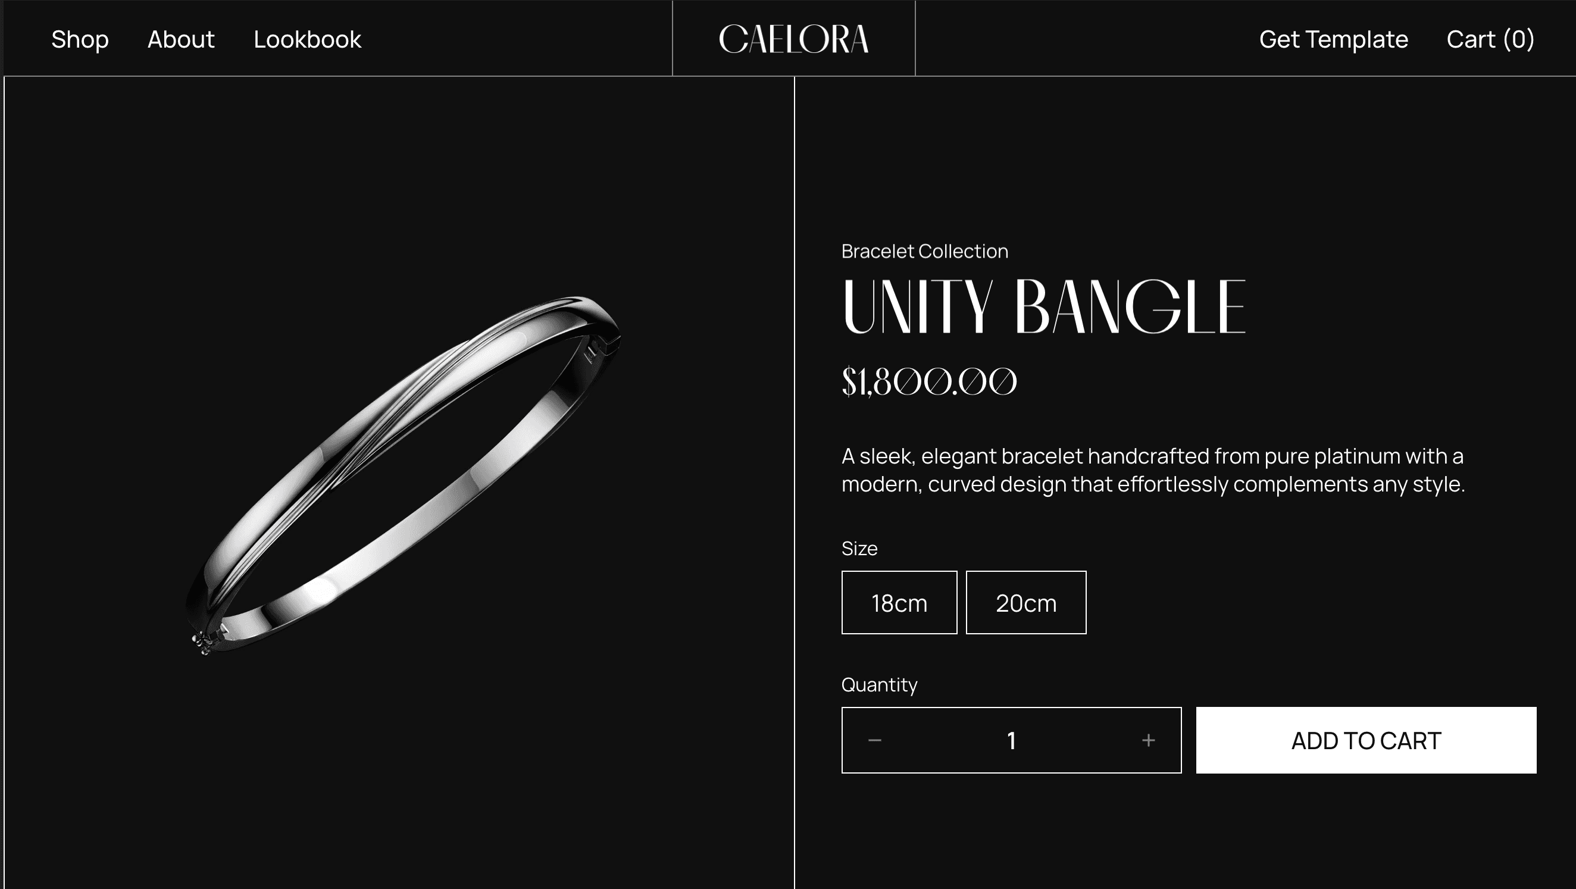Decrease quantity with the minus icon

point(874,740)
